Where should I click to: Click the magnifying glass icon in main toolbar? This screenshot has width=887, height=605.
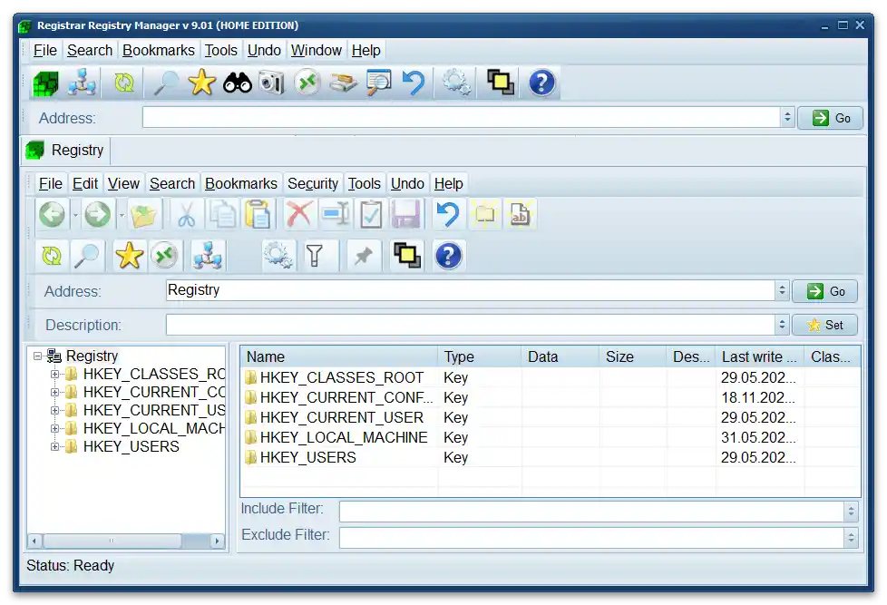(x=166, y=83)
